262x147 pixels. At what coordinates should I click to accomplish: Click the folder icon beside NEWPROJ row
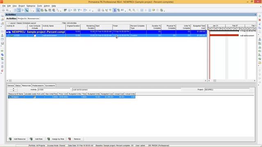click(x=10, y=32)
